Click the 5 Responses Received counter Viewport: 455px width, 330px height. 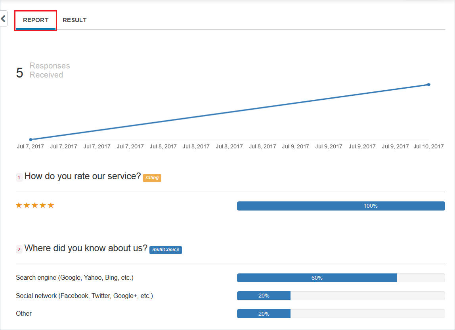coord(43,71)
